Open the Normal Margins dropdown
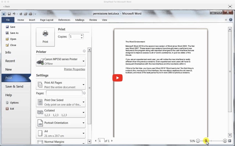The width and height of the screenshot is (235, 146). (x=61, y=142)
